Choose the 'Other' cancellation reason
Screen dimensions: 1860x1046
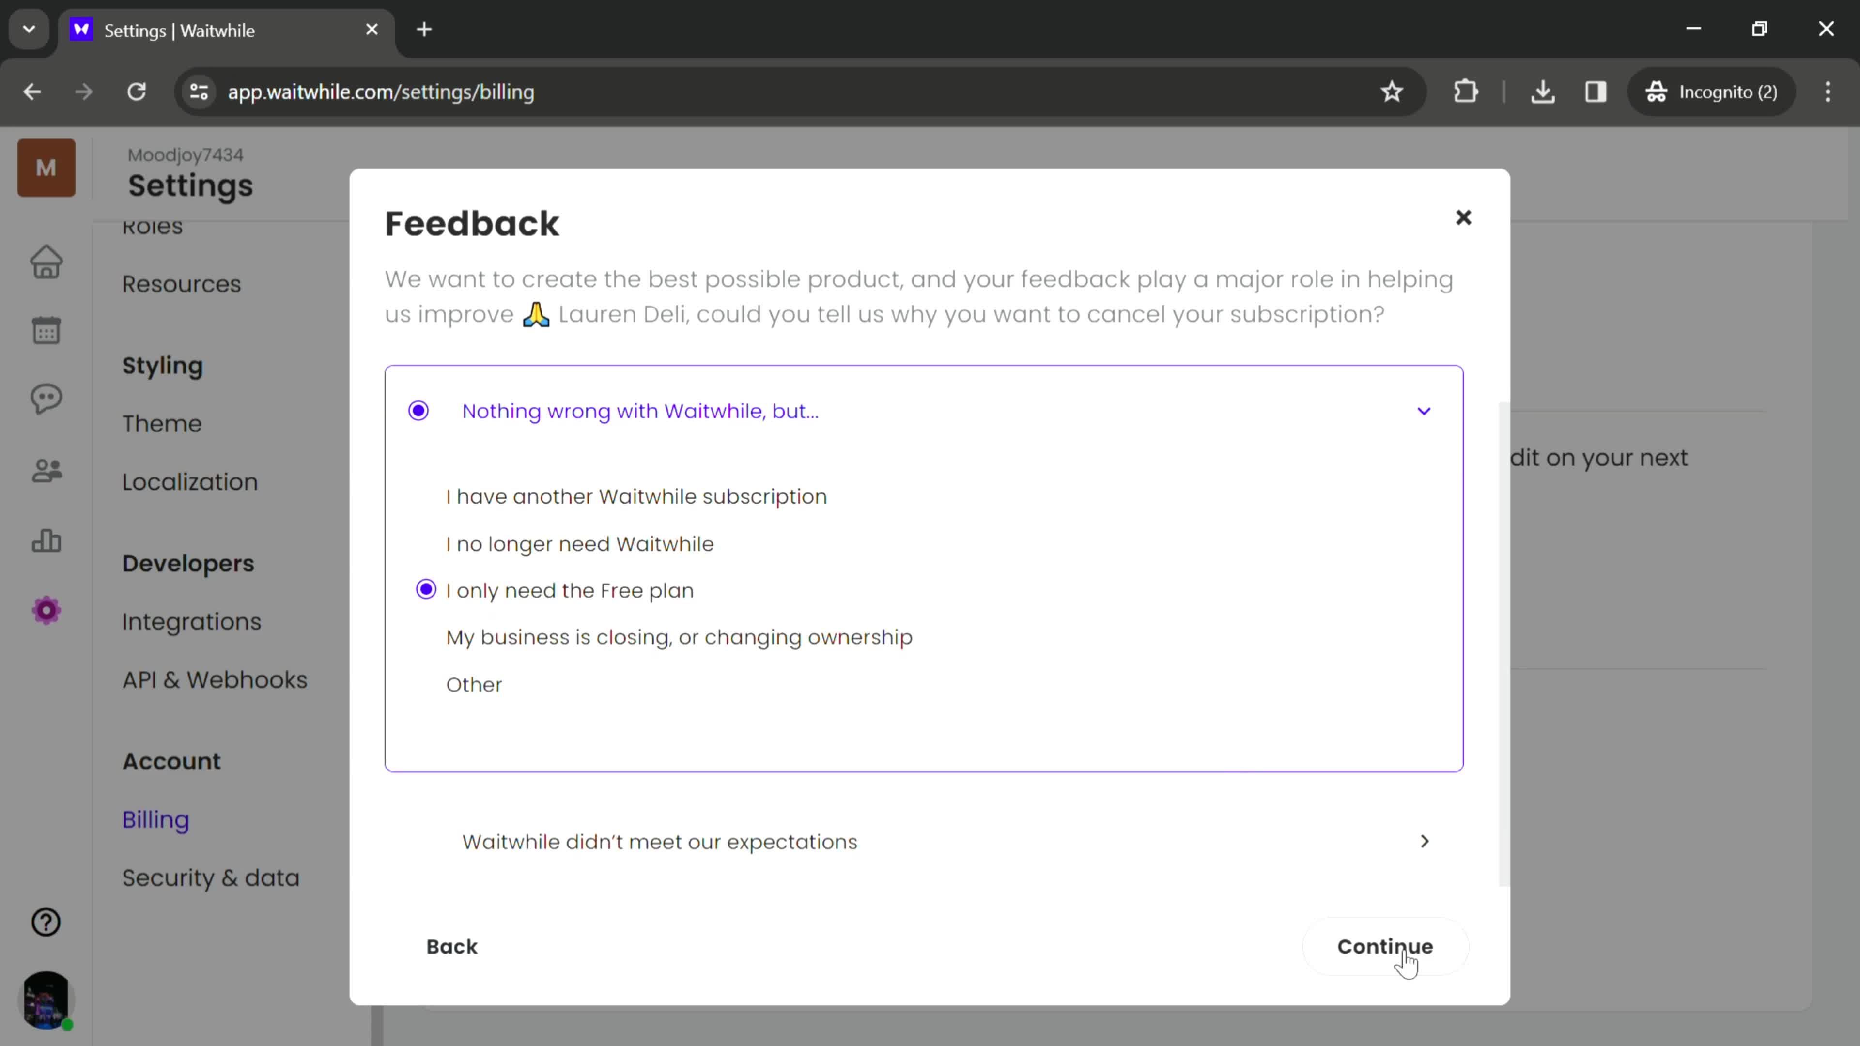tap(474, 684)
